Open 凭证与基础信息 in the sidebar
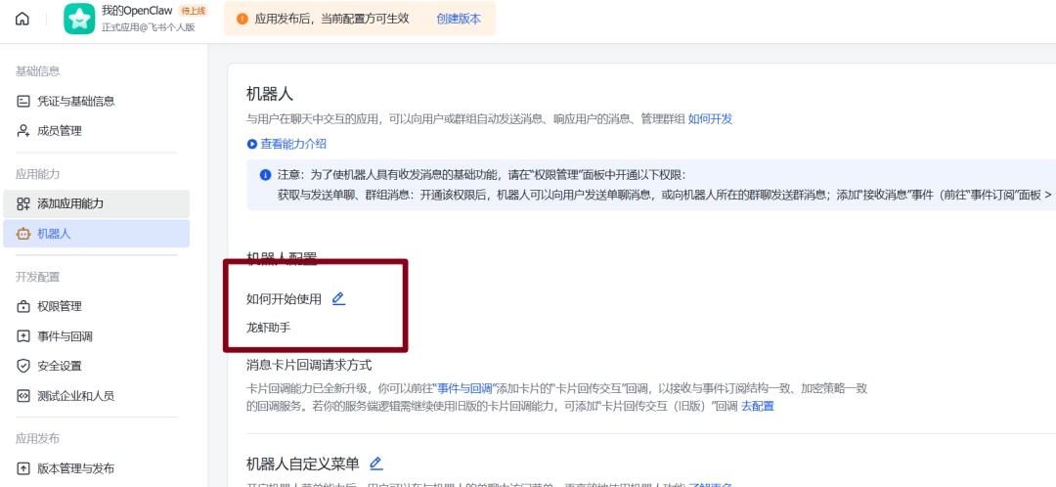 click(x=76, y=101)
